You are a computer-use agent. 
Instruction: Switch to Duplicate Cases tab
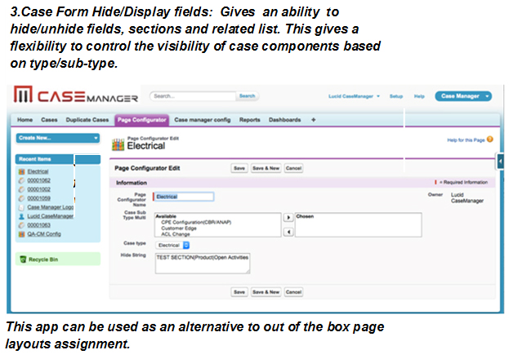tap(87, 120)
